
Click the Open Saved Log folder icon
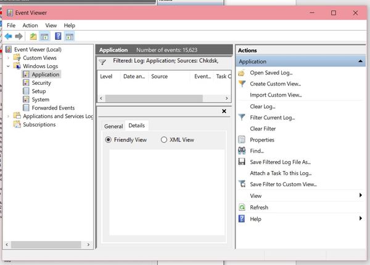[242, 73]
